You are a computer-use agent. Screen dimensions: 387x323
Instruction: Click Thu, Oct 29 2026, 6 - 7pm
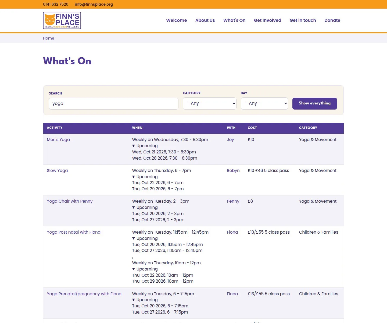point(158,189)
